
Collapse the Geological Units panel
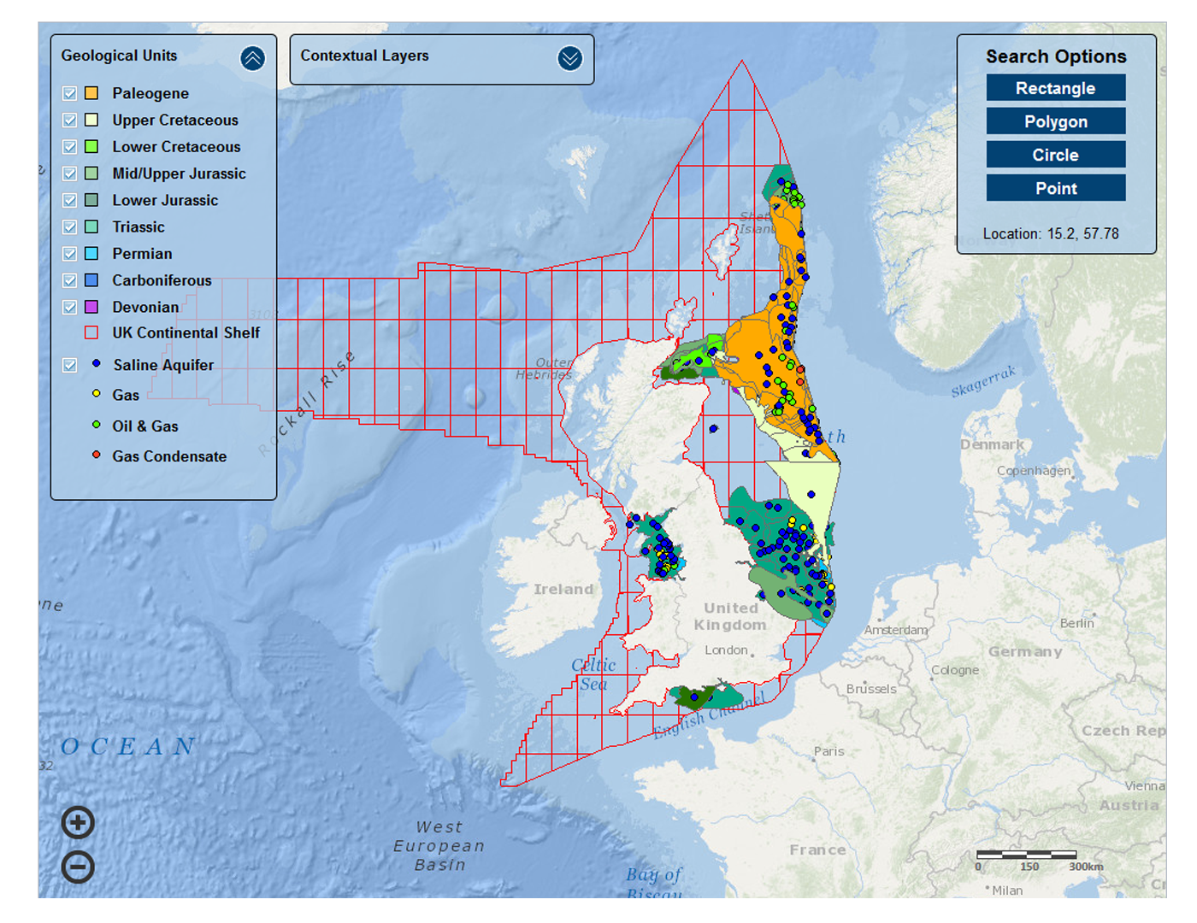(x=252, y=58)
